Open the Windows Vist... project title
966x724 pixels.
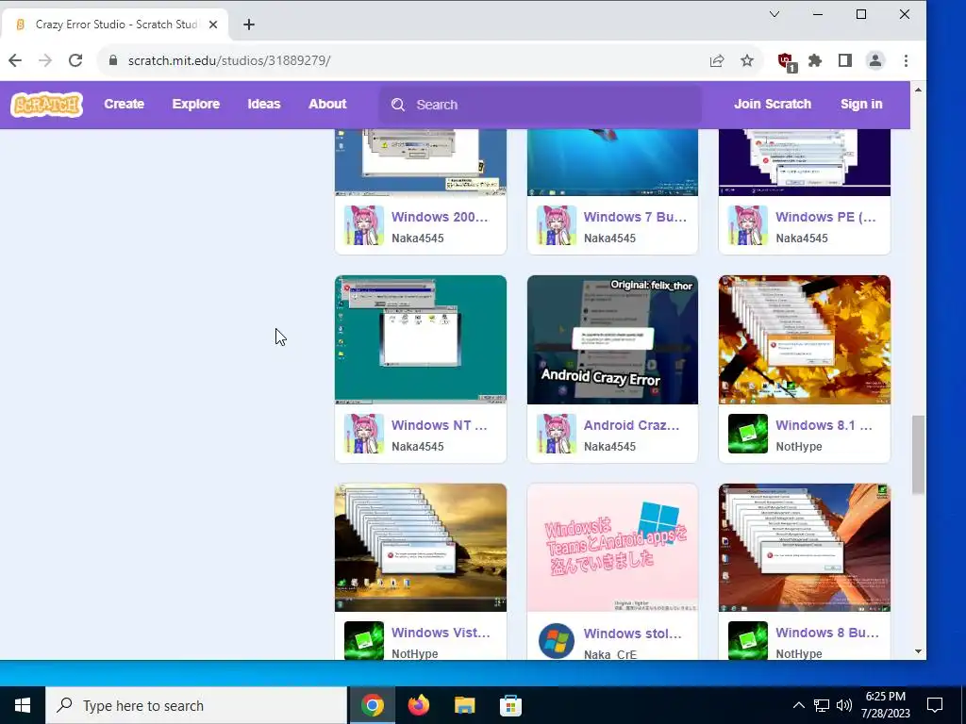441,633
